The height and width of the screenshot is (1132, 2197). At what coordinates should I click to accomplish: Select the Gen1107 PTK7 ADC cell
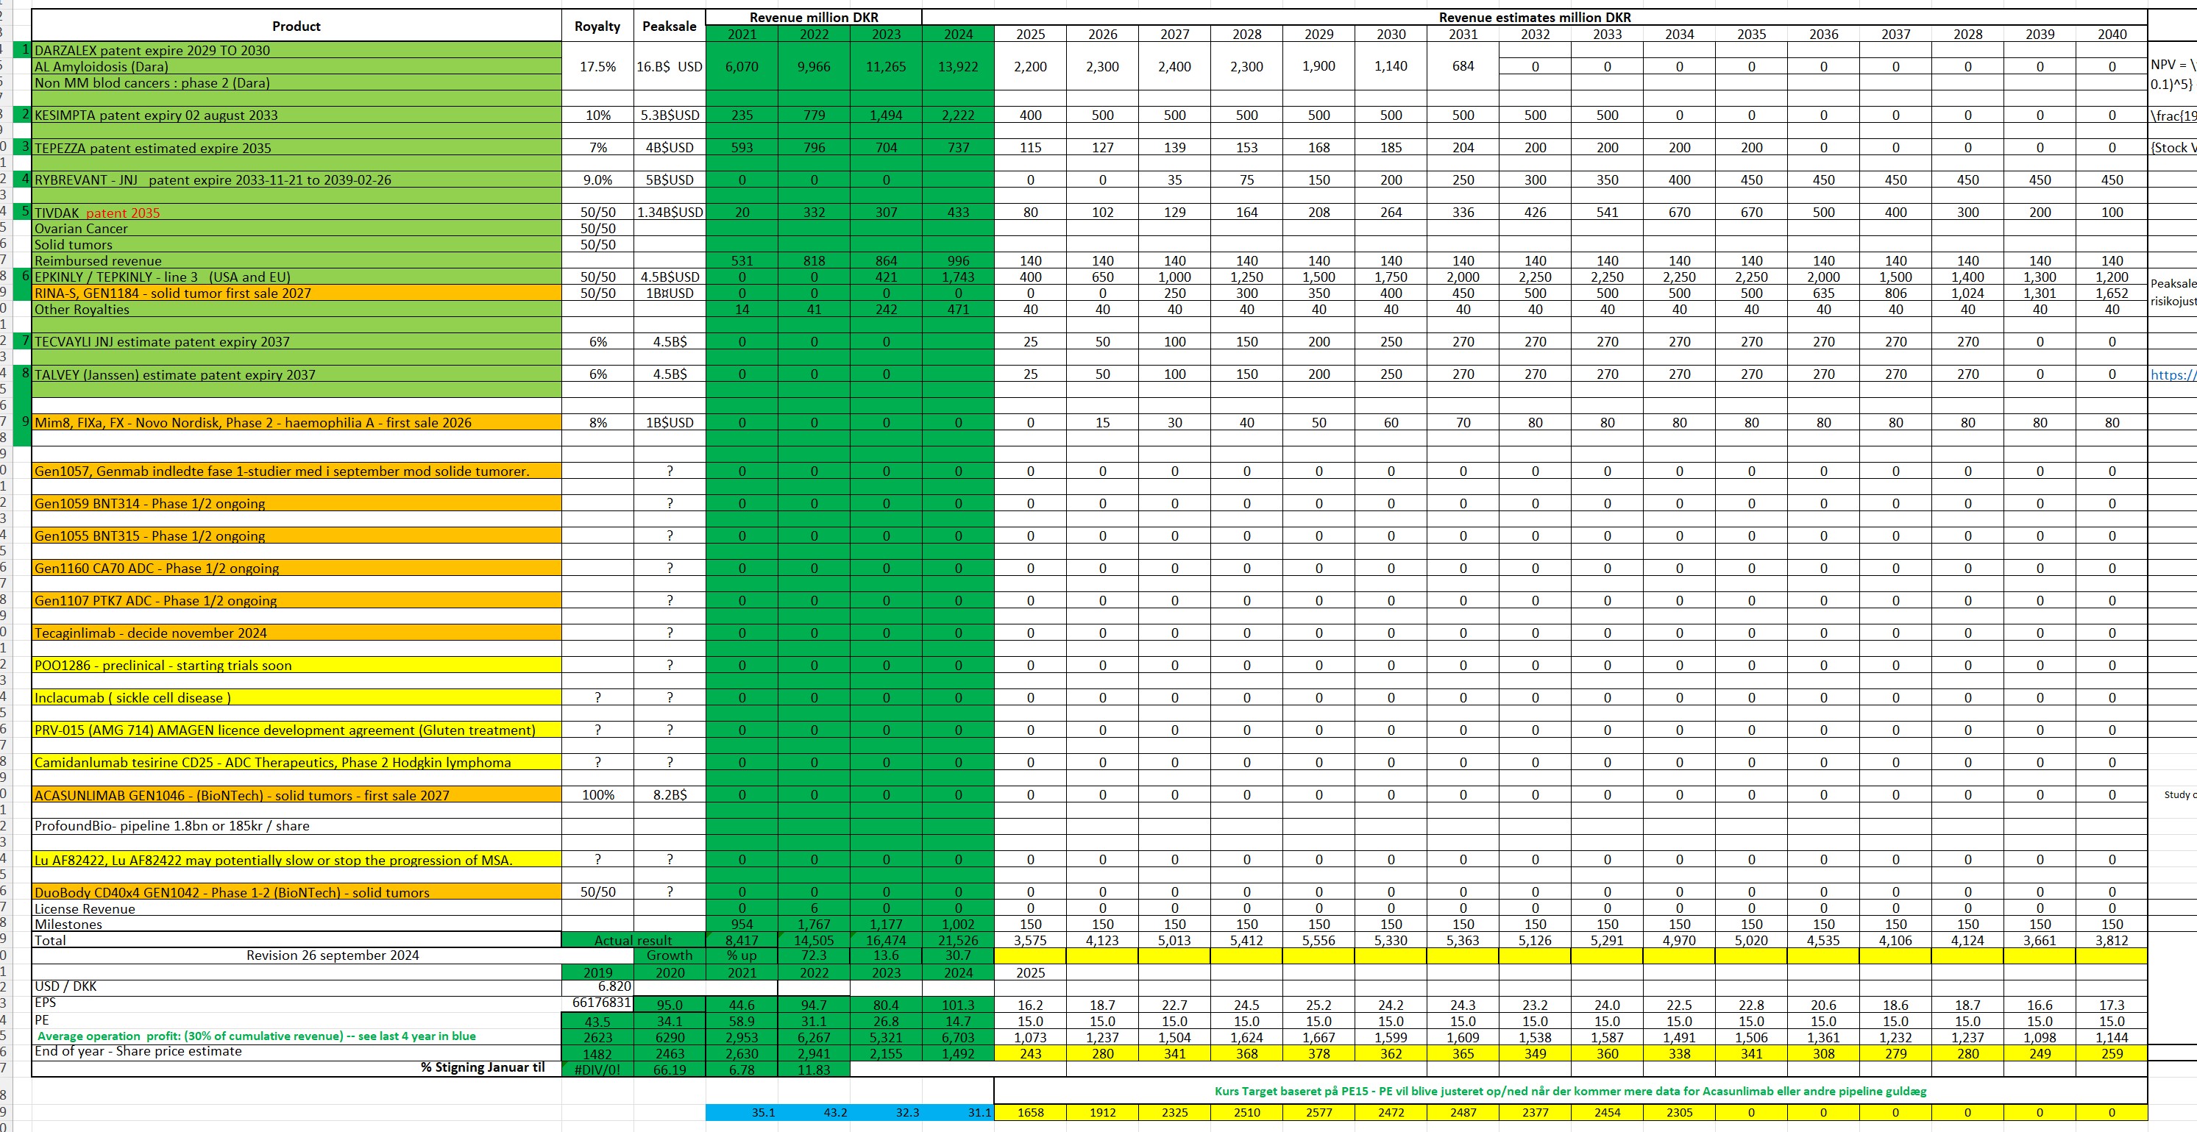[x=297, y=601]
